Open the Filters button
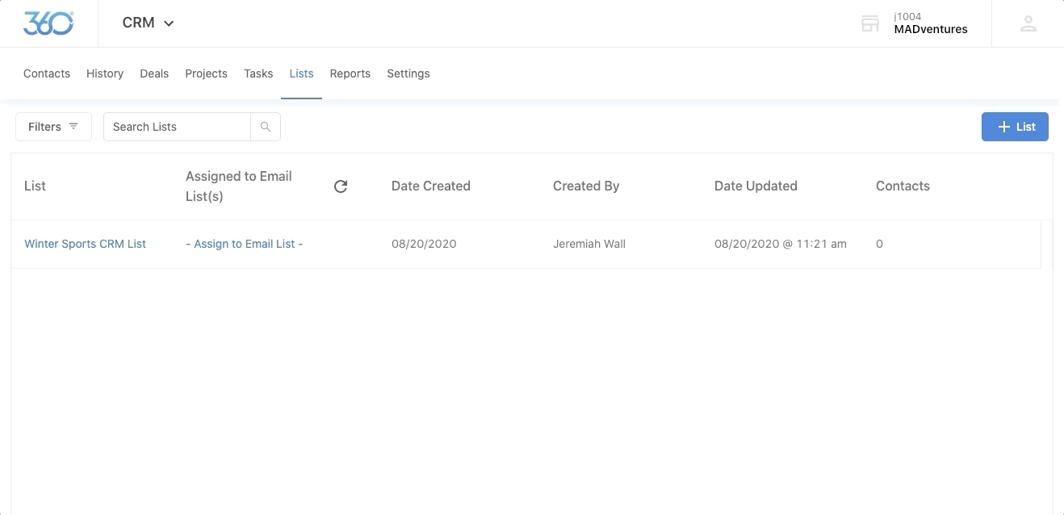Screen dimensions: 1064x515 [53, 127]
